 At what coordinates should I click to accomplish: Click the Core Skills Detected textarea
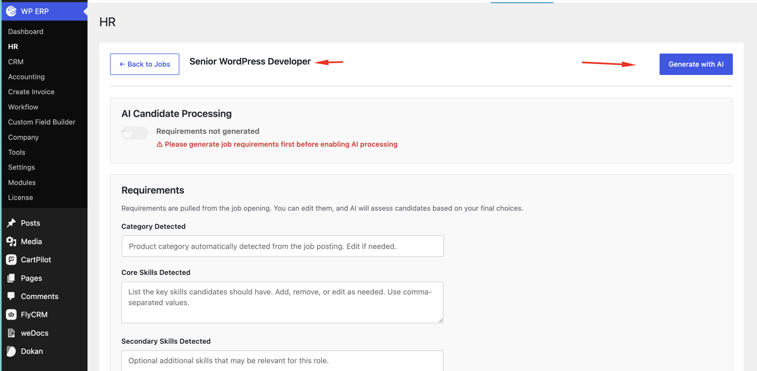[x=282, y=302]
